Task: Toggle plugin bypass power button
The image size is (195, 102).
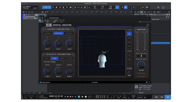Action: pos(40,20)
